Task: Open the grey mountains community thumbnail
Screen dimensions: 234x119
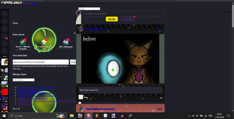Action: 4,69
